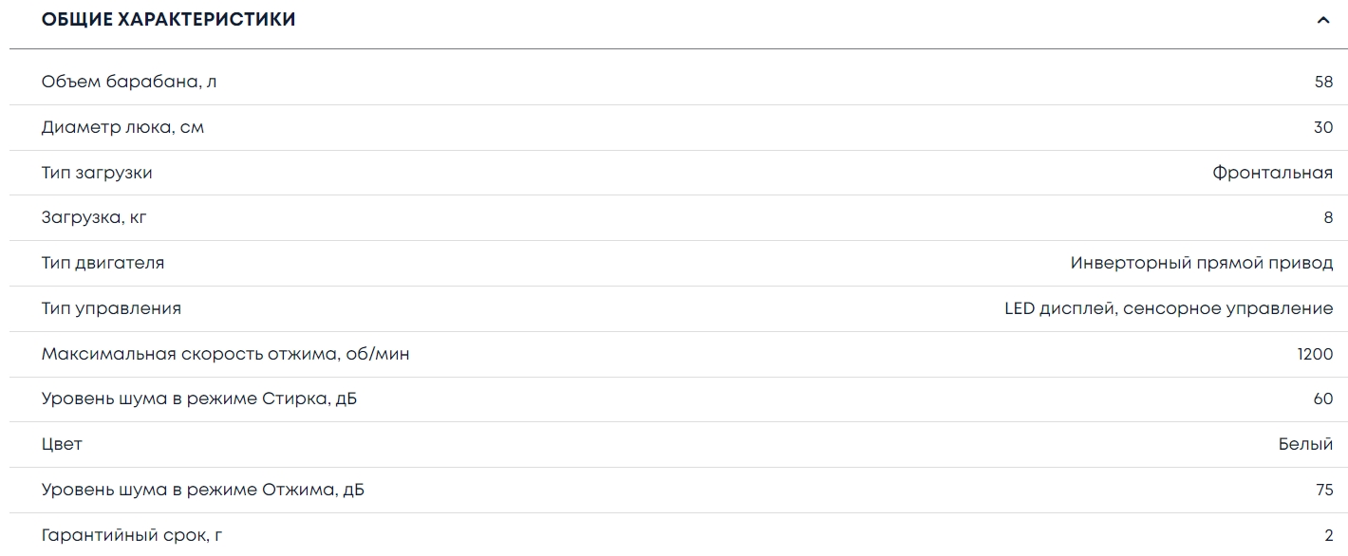Click the spin speed value 1200
The width and height of the screenshot is (1348, 556).
tap(1315, 354)
